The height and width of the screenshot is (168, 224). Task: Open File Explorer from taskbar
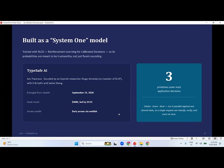tap(141, 143)
